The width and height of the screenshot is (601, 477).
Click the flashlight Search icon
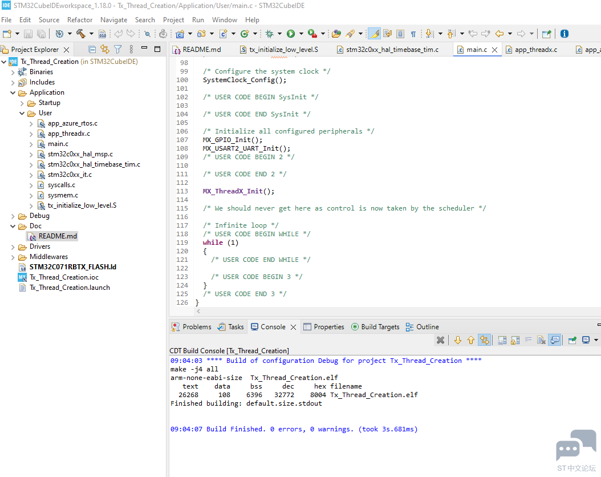350,34
